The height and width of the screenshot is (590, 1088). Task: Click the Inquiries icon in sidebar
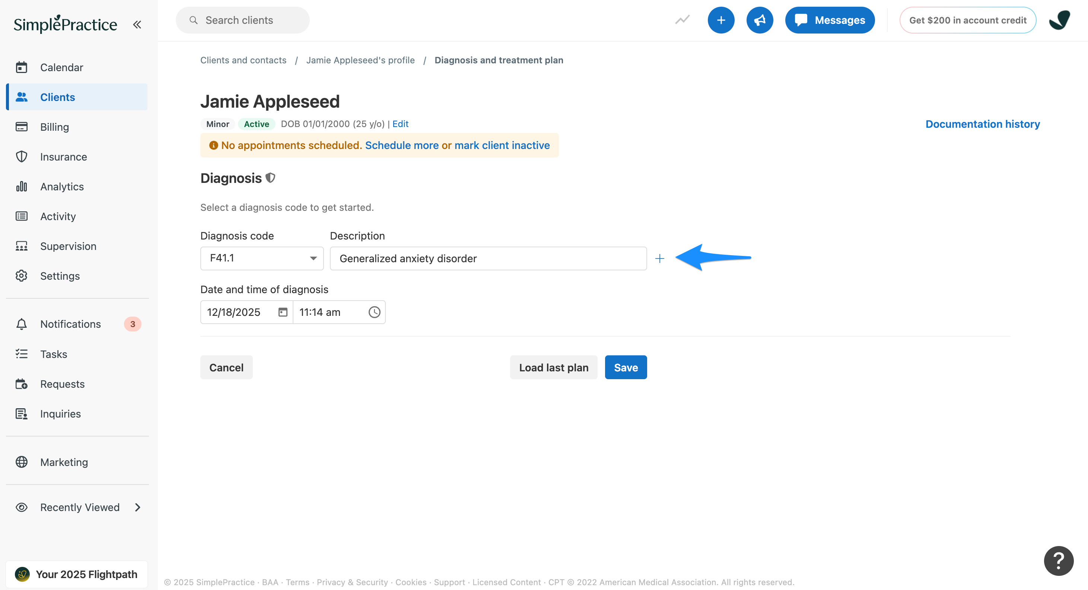pyautogui.click(x=22, y=413)
